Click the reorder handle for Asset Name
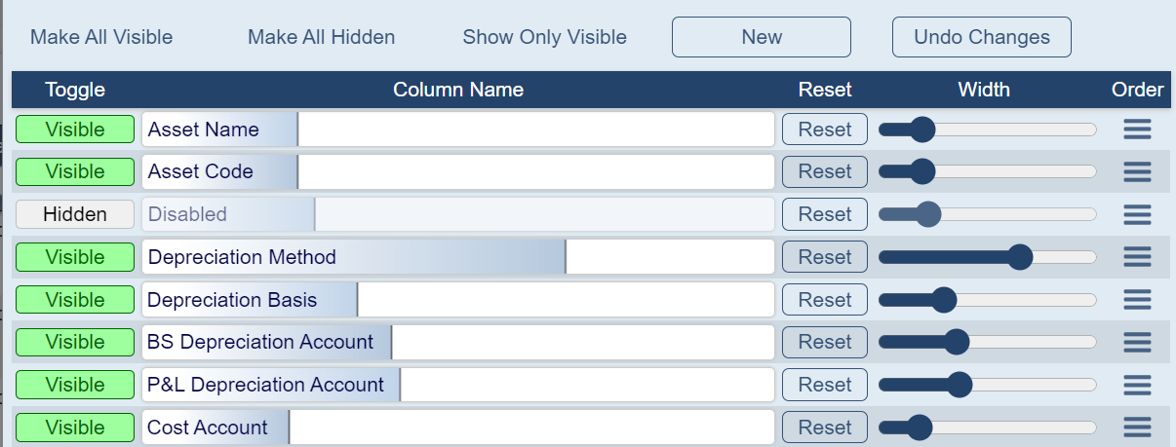The width and height of the screenshot is (1176, 447). [x=1137, y=130]
